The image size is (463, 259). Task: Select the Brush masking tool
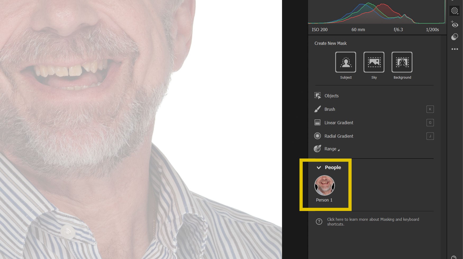tap(330, 109)
